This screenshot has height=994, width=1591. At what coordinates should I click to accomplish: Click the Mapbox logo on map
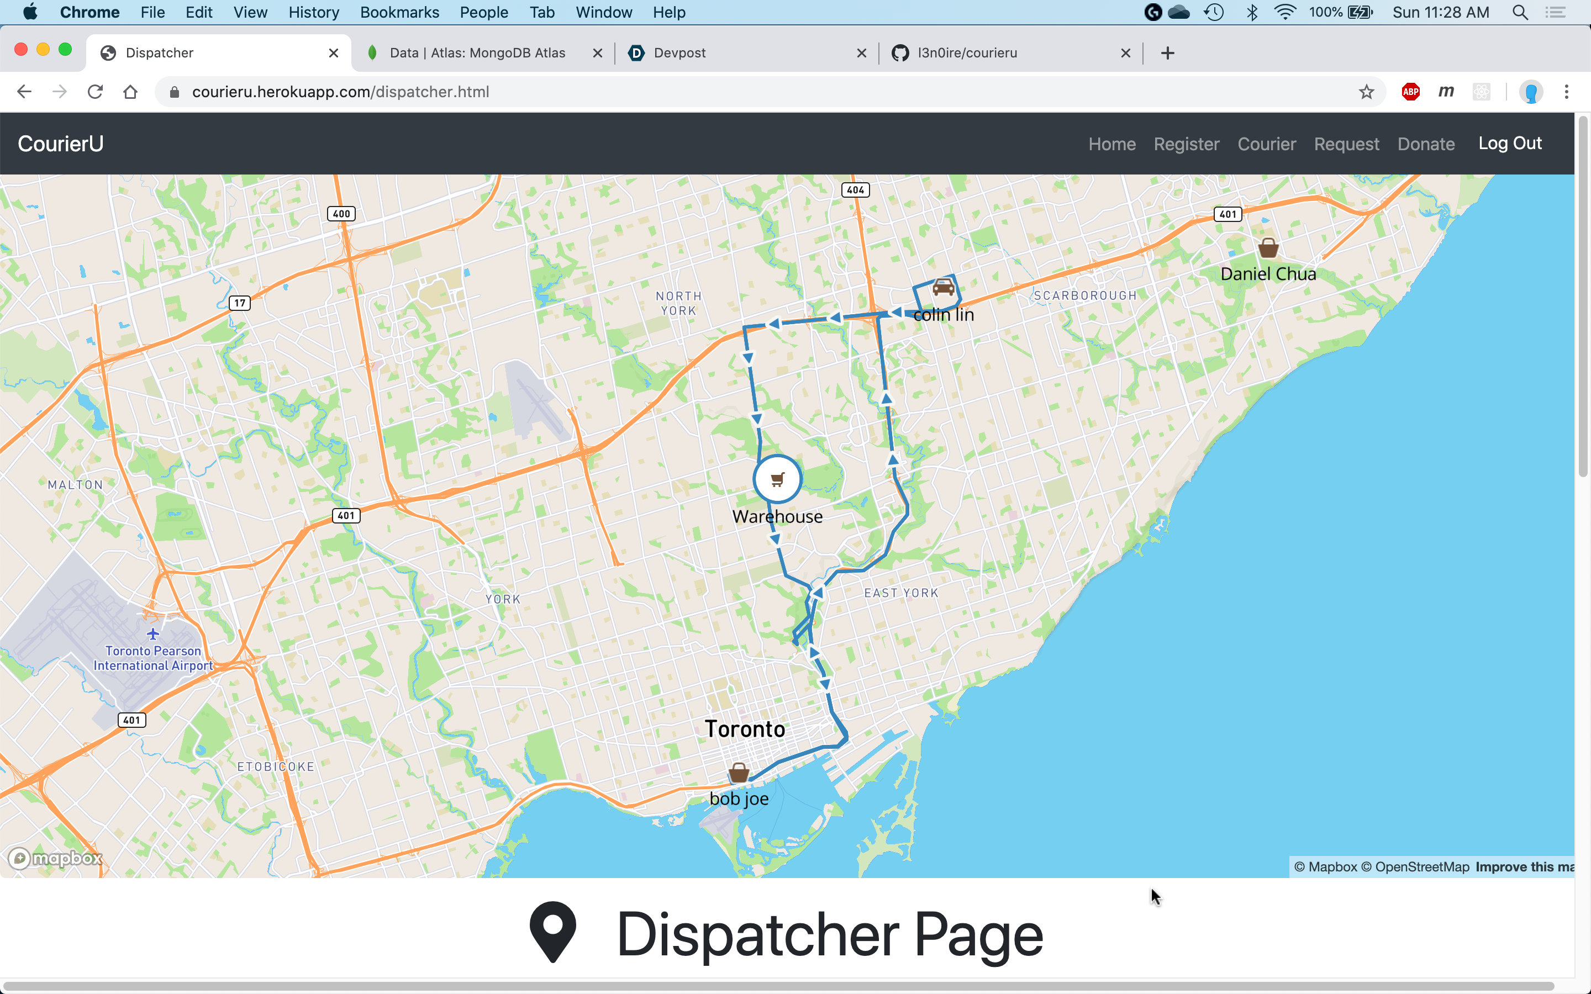[56, 858]
